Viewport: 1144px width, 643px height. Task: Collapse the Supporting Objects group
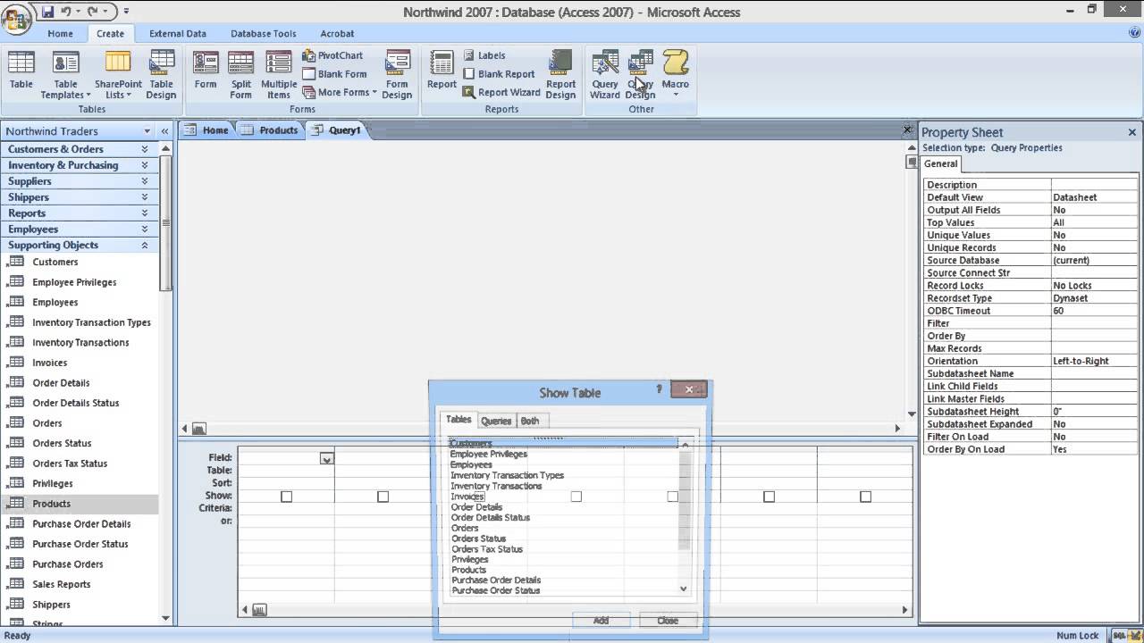point(145,245)
